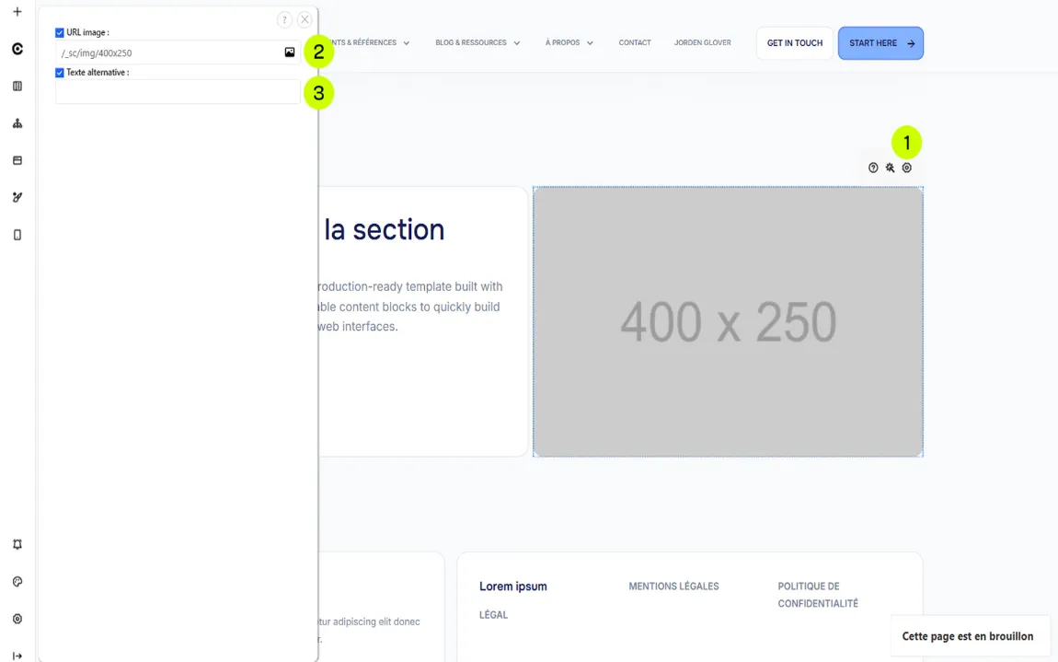Click the notification bell icon in sidebar
The width and height of the screenshot is (1058, 662).
17,545
